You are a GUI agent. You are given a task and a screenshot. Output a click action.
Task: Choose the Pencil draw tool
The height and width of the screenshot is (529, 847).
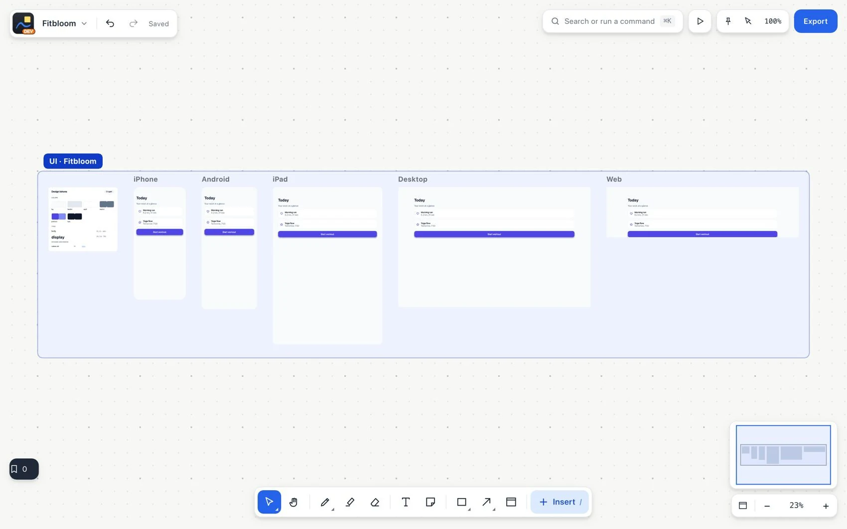(325, 502)
